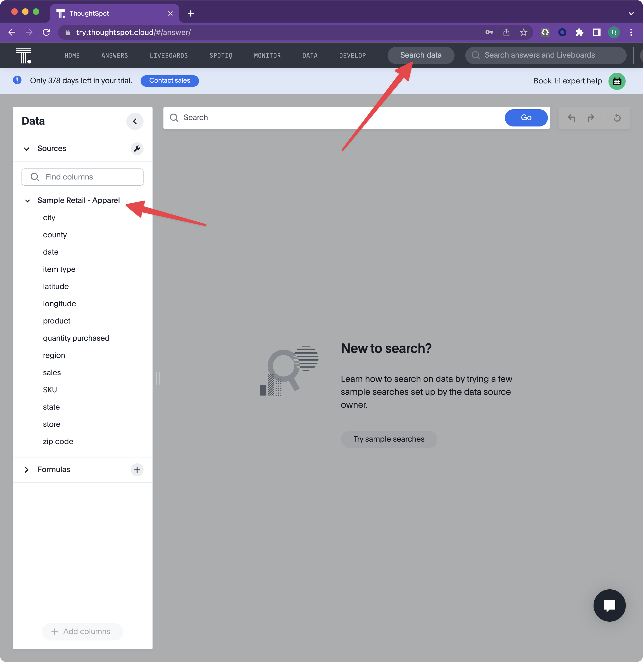Select the sales column
643x662 pixels.
click(52, 373)
